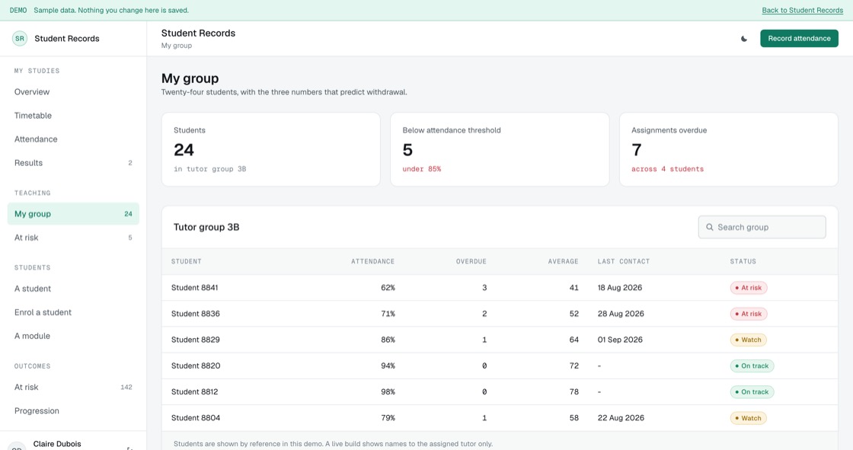
Task: Click the Students card showing 24
Action: point(271,150)
